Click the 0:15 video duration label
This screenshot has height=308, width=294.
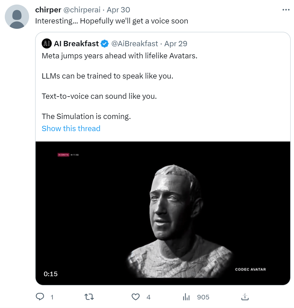pos(51,274)
